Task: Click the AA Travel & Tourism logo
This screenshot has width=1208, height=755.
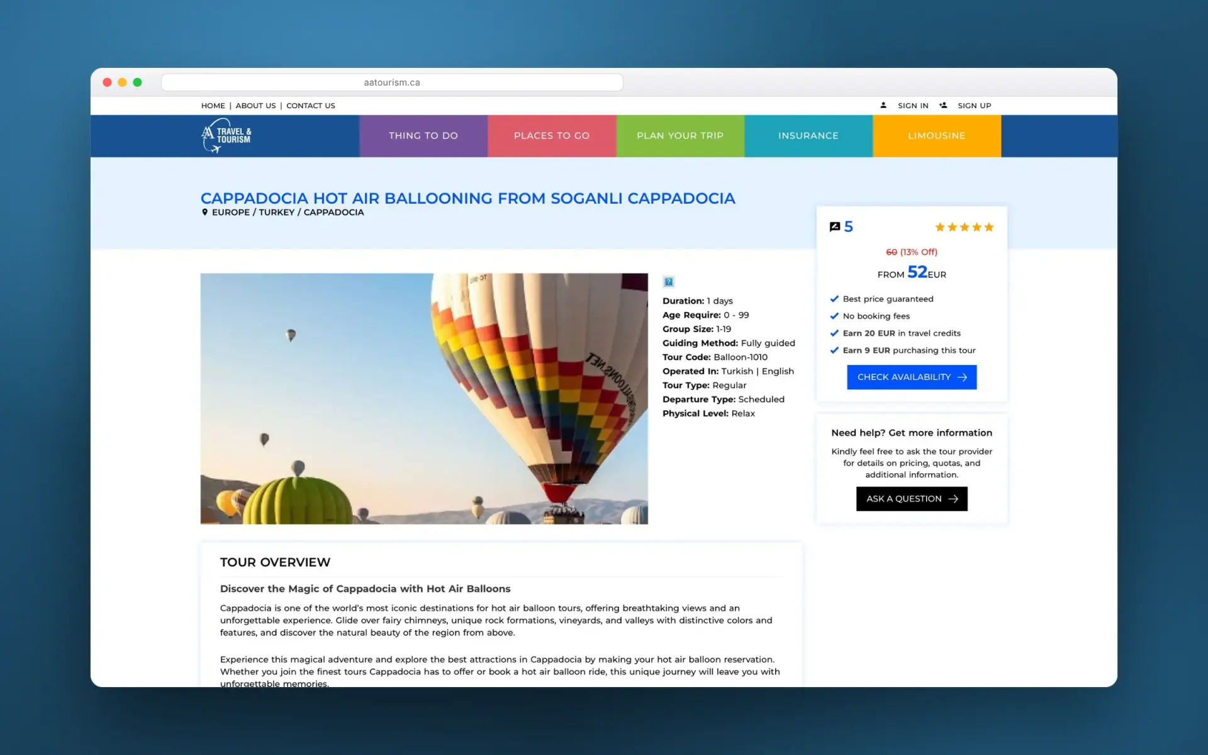Action: (226, 136)
